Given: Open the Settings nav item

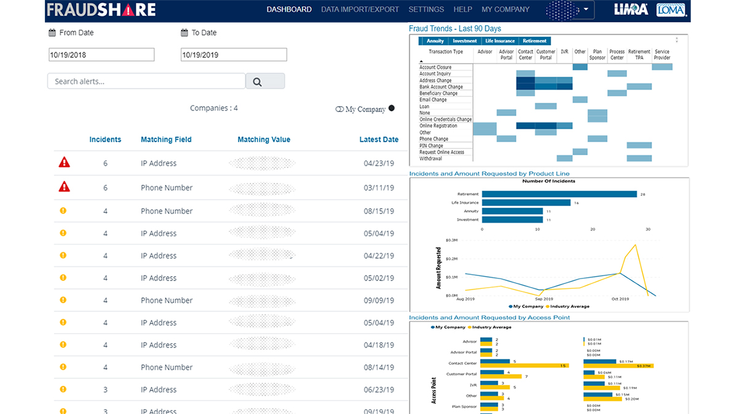Looking at the screenshot, I should coord(426,10).
